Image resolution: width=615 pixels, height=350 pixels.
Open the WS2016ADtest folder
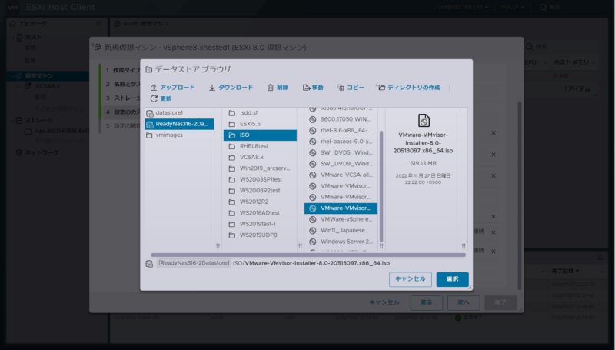point(260,212)
